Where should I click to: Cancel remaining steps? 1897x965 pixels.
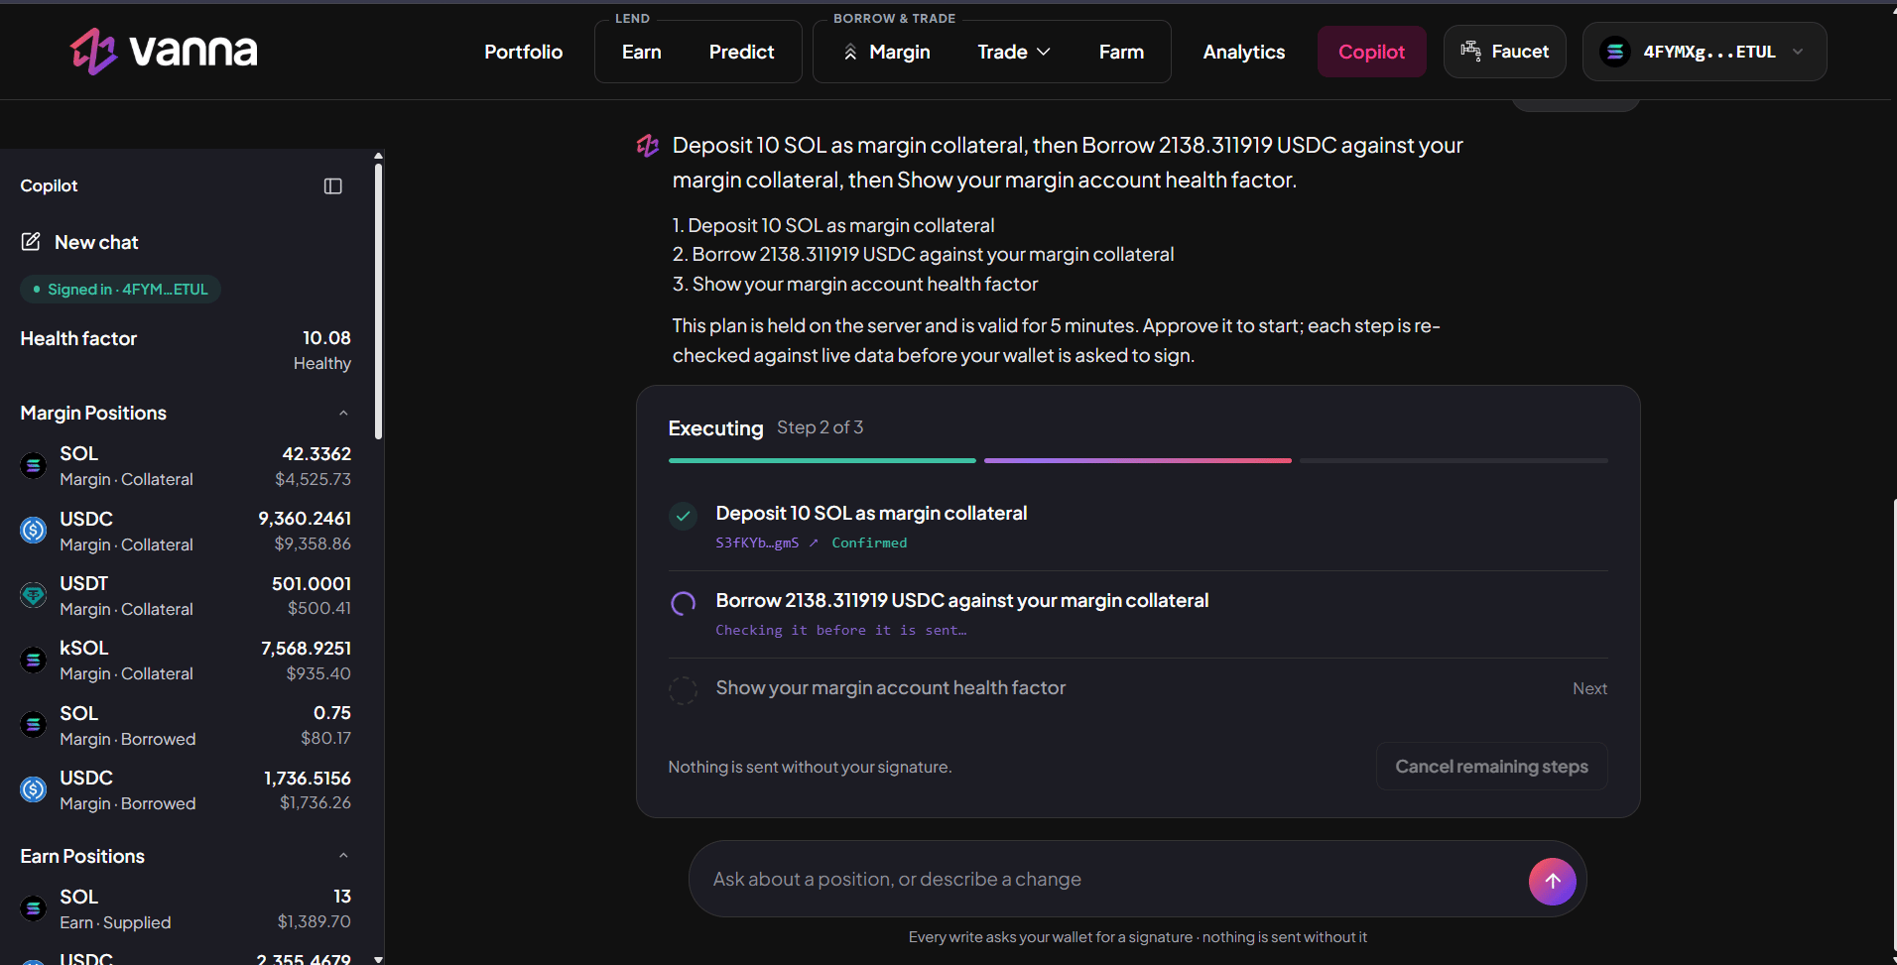click(x=1491, y=767)
